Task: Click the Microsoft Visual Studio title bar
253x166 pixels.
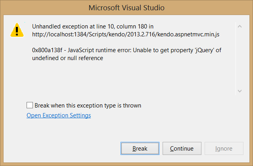Action: (x=126, y=8)
